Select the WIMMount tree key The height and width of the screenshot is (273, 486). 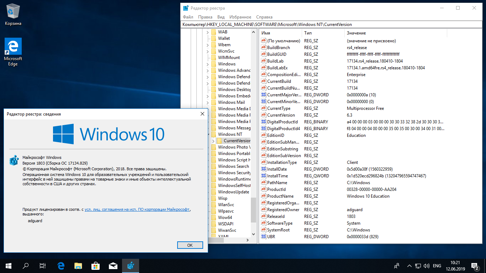229,58
